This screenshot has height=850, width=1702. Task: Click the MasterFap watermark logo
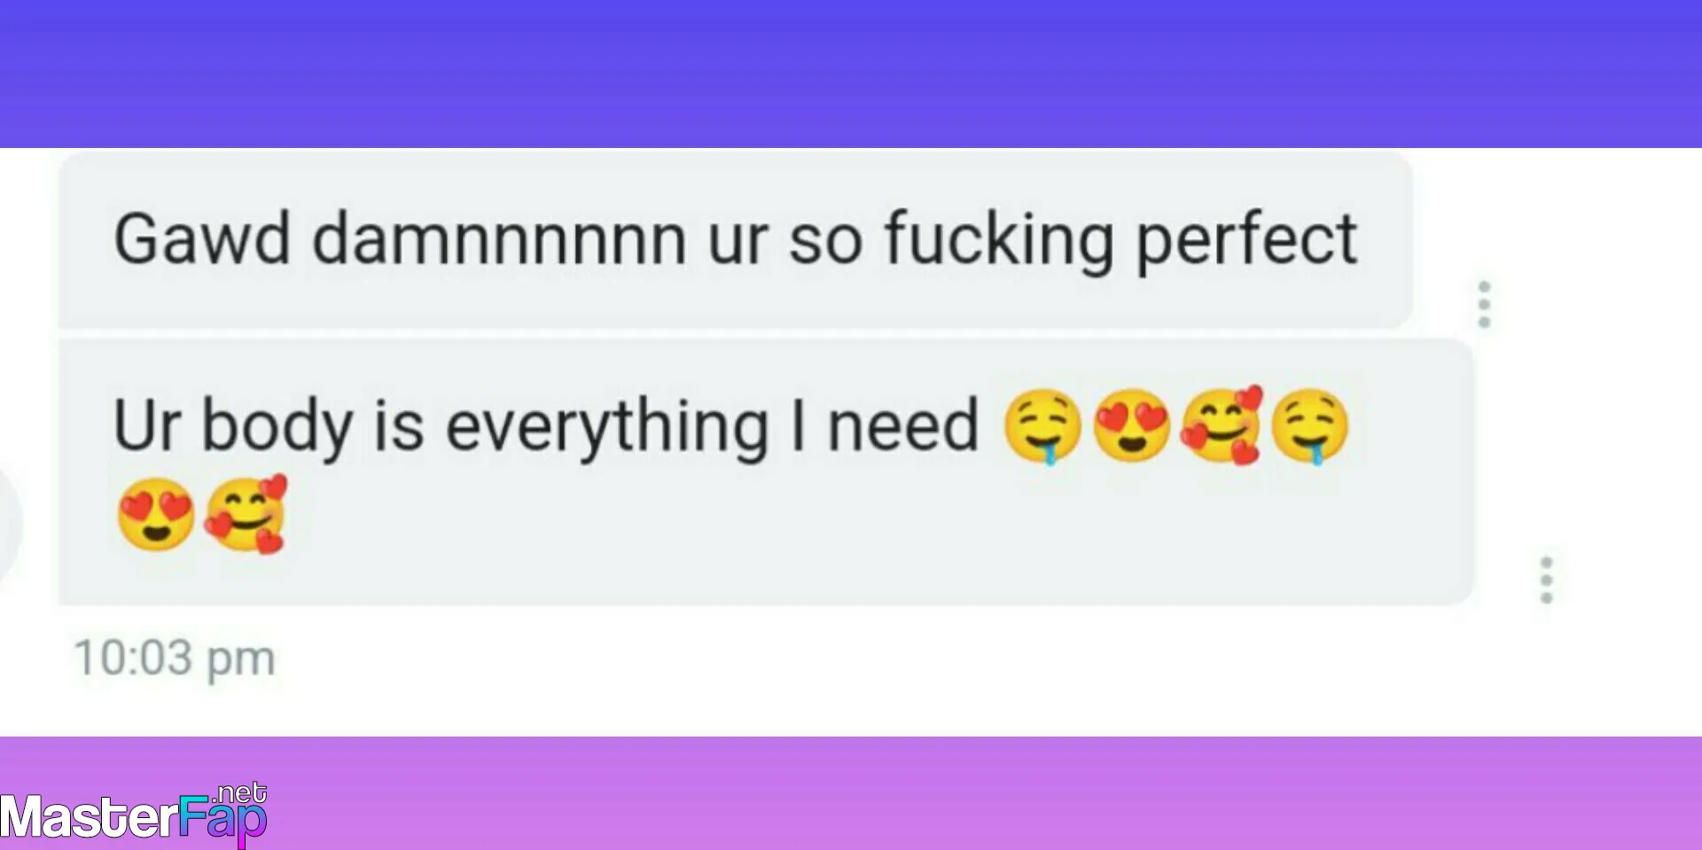tap(134, 813)
